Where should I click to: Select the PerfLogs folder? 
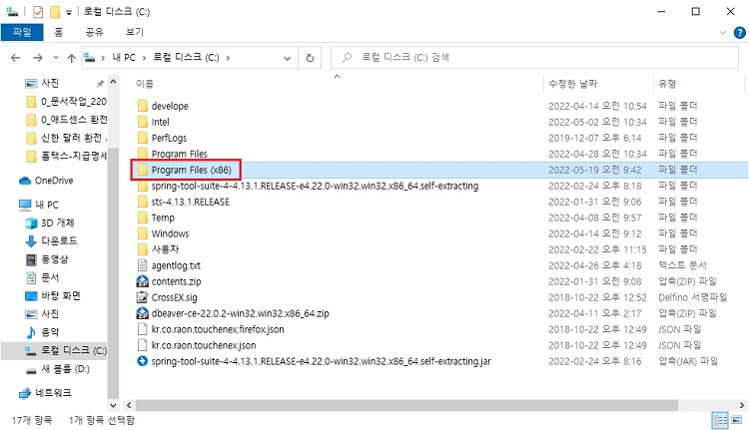[169, 138]
